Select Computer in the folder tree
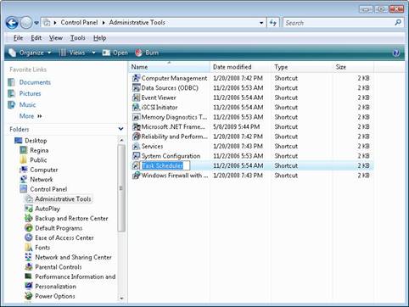This screenshot has width=409, height=307. click(44, 170)
